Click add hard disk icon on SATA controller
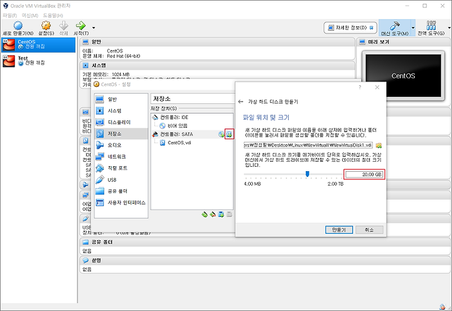The image size is (452, 311). pyautogui.click(x=229, y=134)
